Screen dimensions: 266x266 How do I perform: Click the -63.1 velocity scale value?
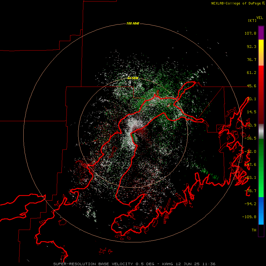[250, 178]
